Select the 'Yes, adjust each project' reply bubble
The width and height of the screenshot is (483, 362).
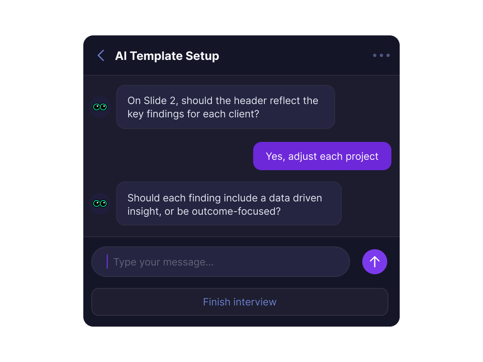pos(322,156)
